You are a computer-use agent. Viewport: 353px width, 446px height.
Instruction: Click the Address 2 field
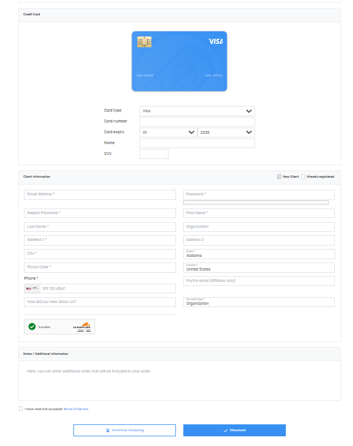(259, 240)
